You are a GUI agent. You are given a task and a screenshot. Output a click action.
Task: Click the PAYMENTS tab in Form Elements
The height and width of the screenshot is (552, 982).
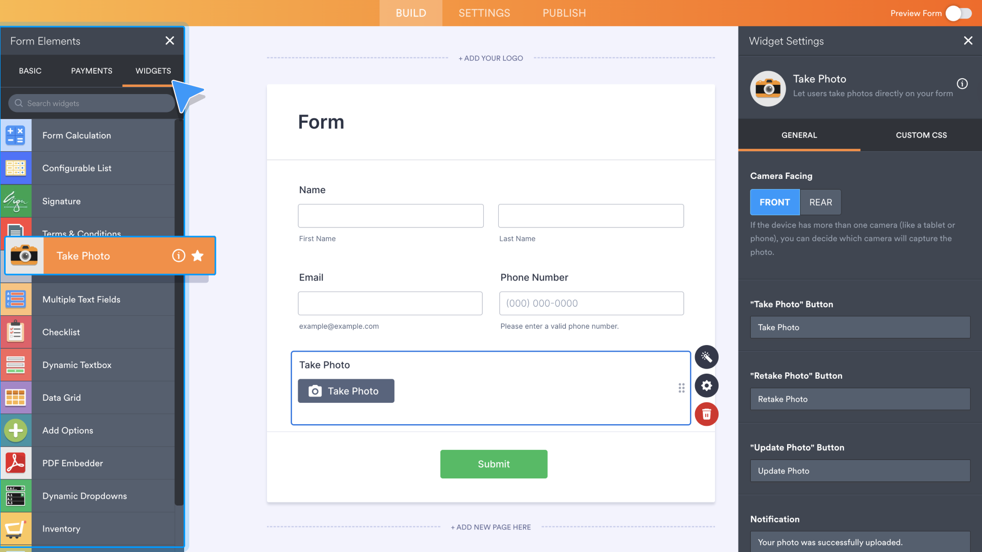(91, 71)
